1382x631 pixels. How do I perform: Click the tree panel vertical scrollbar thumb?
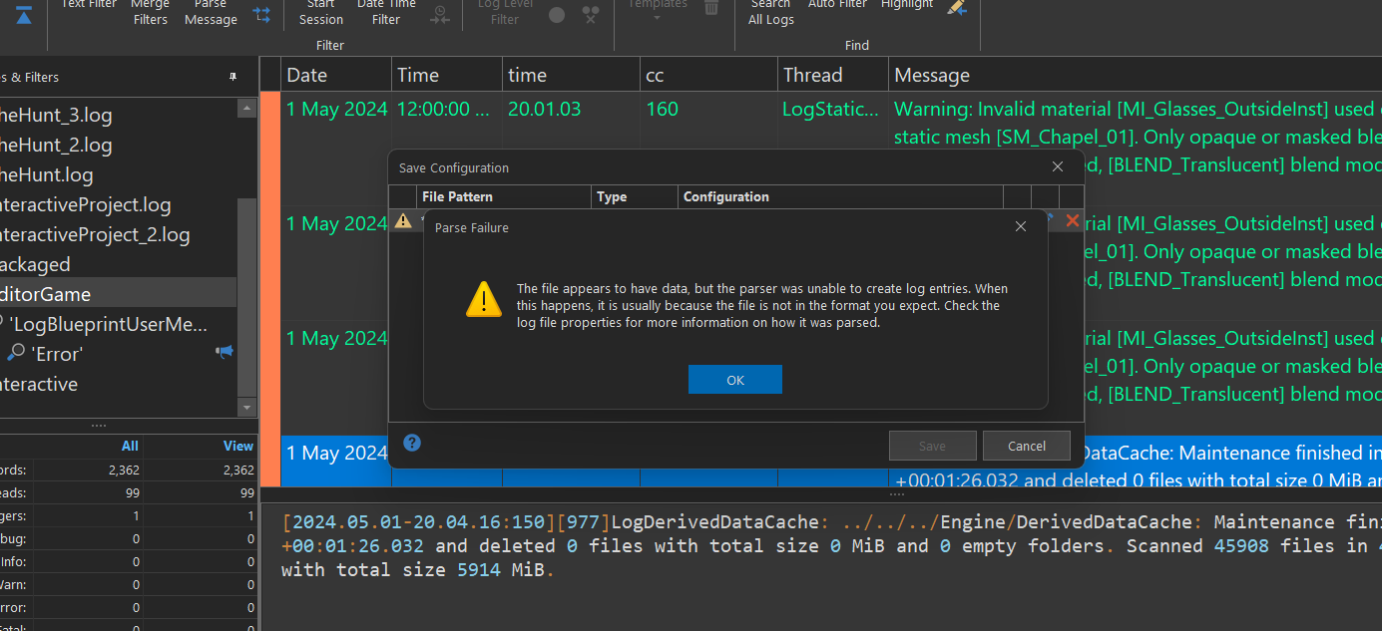[x=246, y=296]
